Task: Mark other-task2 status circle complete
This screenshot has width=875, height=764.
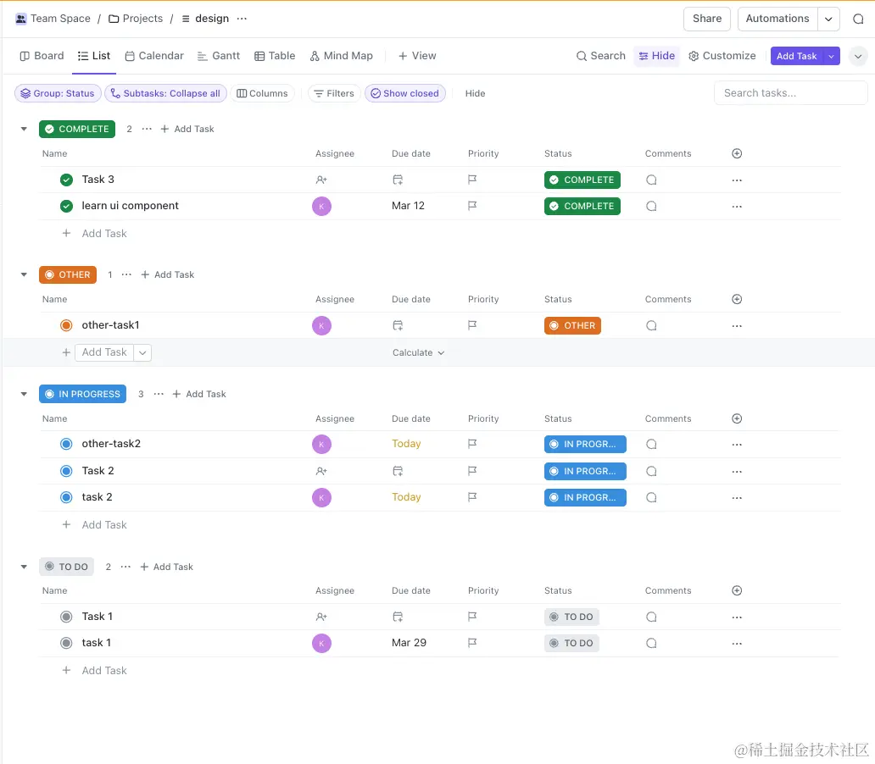Action: coord(66,444)
